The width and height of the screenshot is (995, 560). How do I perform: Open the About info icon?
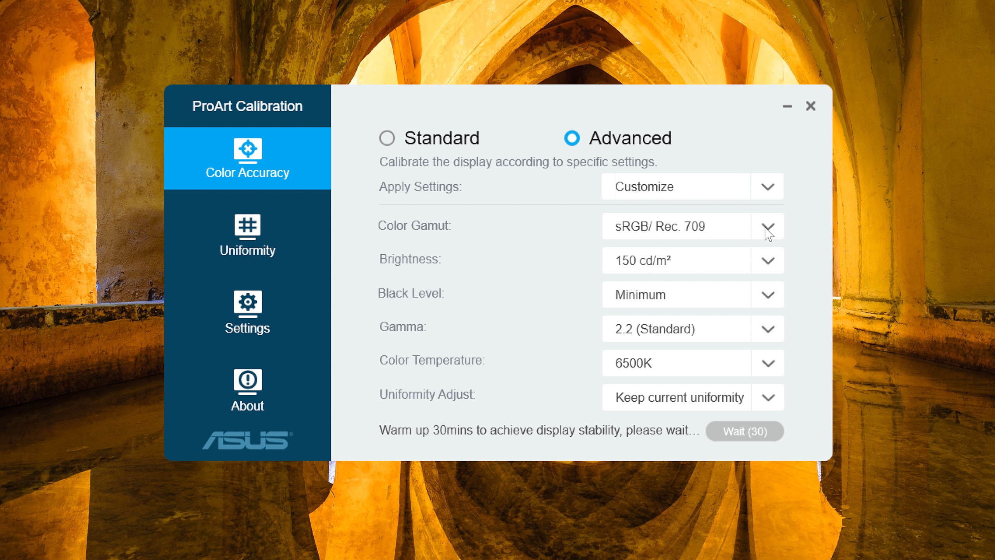pos(248,382)
